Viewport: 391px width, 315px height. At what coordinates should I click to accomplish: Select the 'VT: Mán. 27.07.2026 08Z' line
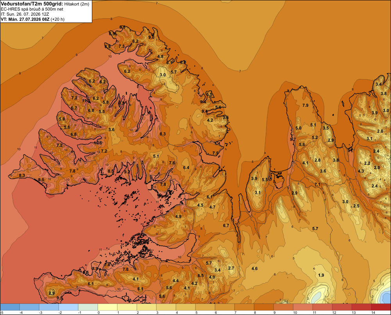coord(25,19)
